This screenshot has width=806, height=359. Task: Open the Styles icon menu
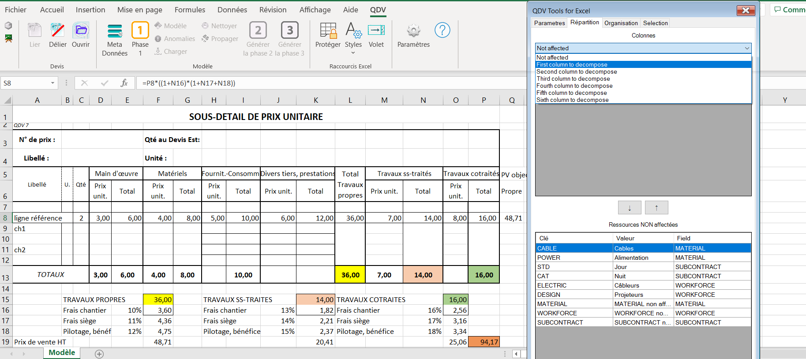click(353, 30)
